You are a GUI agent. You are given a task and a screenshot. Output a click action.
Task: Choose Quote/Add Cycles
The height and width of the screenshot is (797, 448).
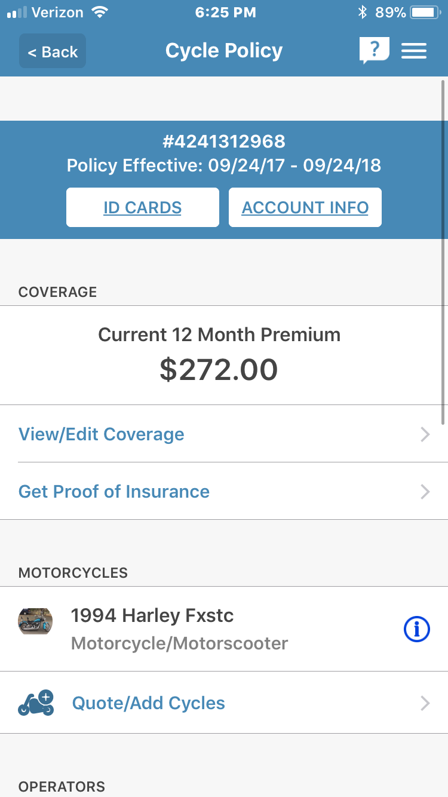point(148,703)
